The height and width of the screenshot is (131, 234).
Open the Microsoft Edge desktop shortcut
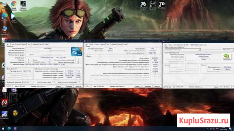pyautogui.click(x=4, y=17)
